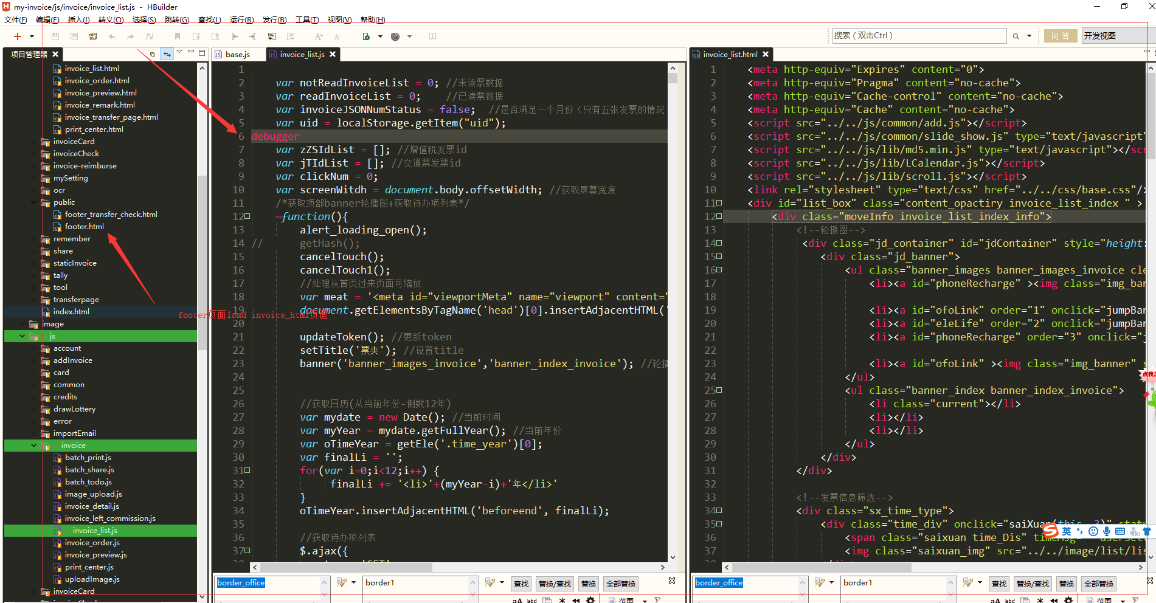This screenshot has height=603, width=1156.
Task: Expand the invoiceCard folder under pages
Action: [34, 142]
